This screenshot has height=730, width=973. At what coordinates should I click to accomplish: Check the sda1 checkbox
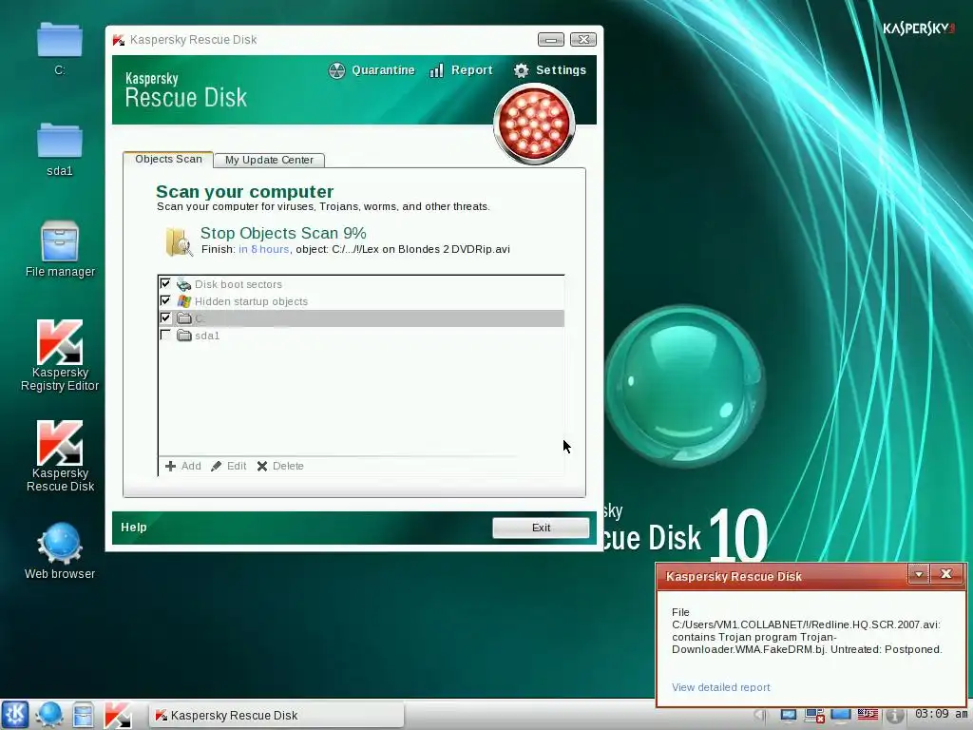pyautogui.click(x=165, y=335)
